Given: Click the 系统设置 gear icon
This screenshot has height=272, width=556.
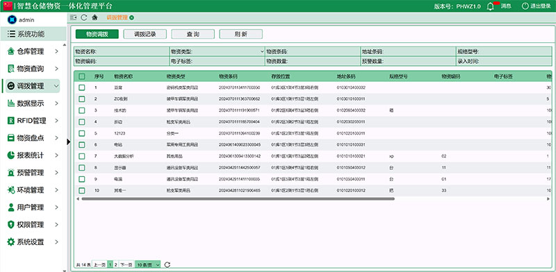Looking at the screenshot, I should 11,242.
